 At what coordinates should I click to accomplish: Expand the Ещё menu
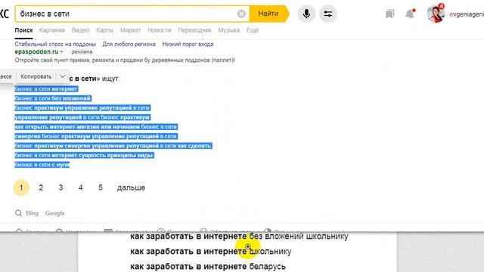pos(253,30)
